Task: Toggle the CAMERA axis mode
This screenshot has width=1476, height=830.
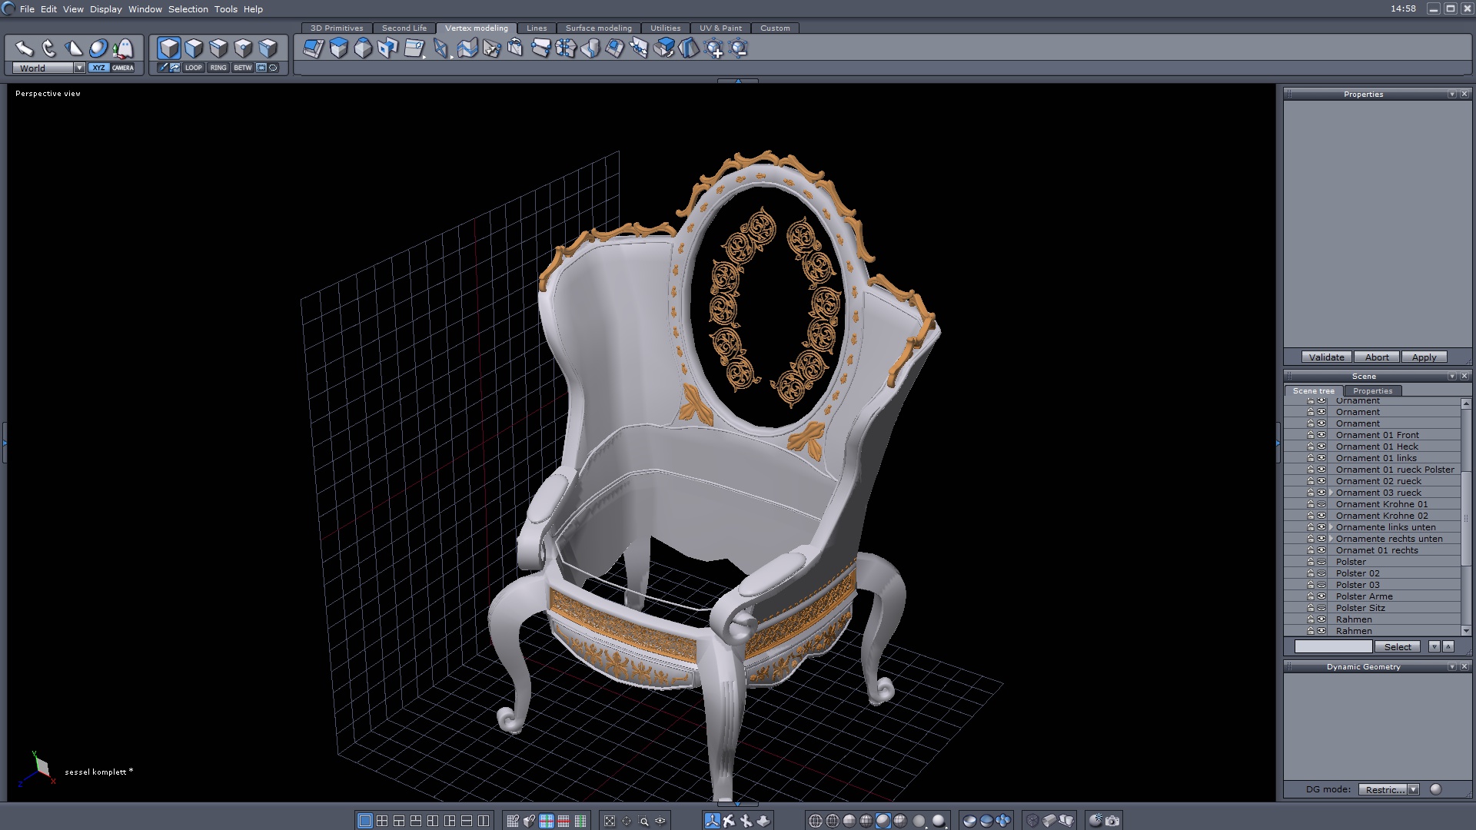Action: tap(123, 68)
